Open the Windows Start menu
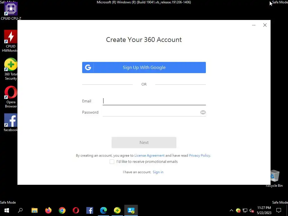The width and height of the screenshot is (288, 216). point(7,210)
